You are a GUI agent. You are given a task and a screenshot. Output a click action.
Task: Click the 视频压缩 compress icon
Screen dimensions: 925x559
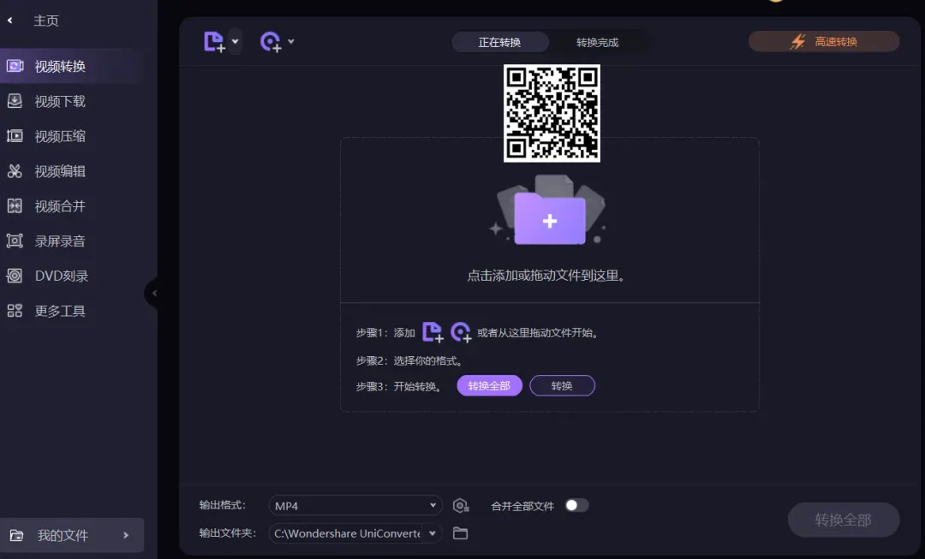pyautogui.click(x=15, y=136)
